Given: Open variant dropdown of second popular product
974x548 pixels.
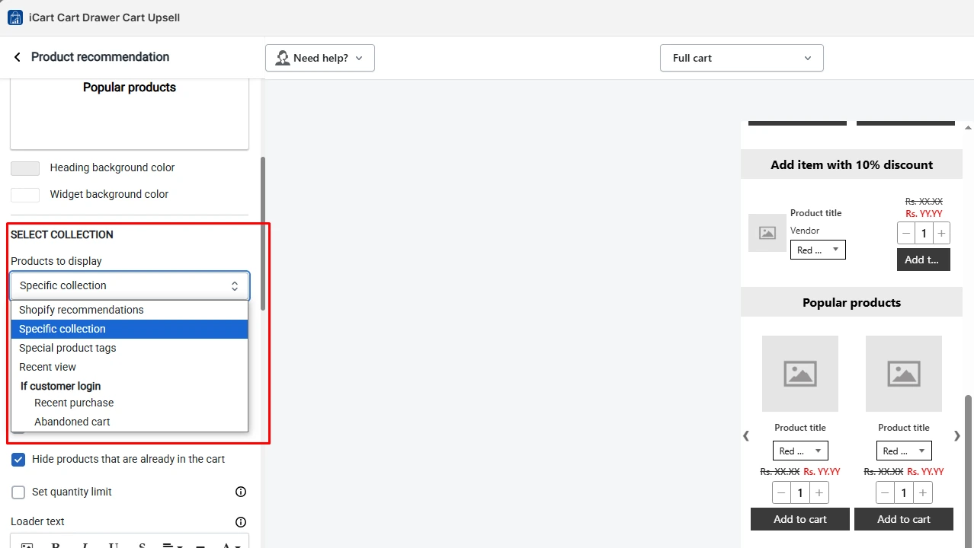Looking at the screenshot, I should click(x=904, y=451).
